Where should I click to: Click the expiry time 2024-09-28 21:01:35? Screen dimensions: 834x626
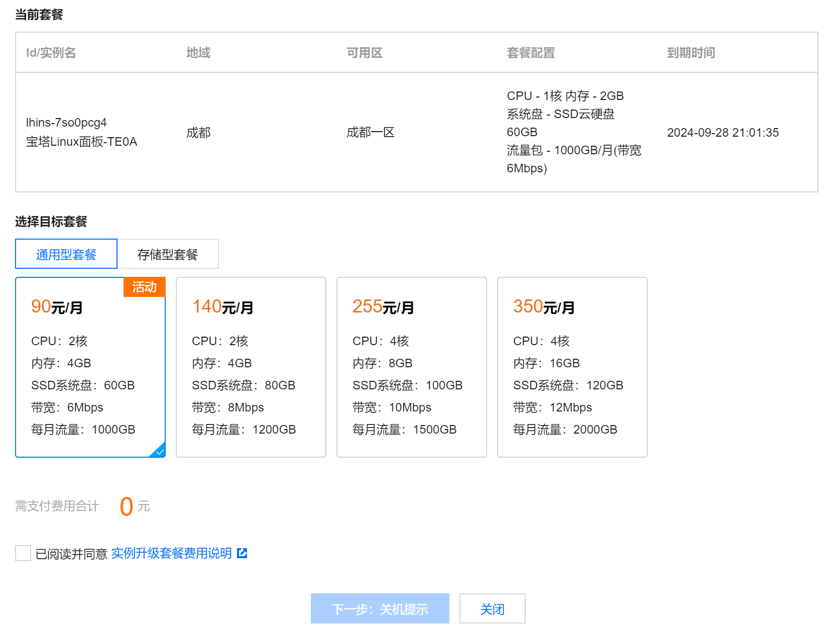(723, 133)
